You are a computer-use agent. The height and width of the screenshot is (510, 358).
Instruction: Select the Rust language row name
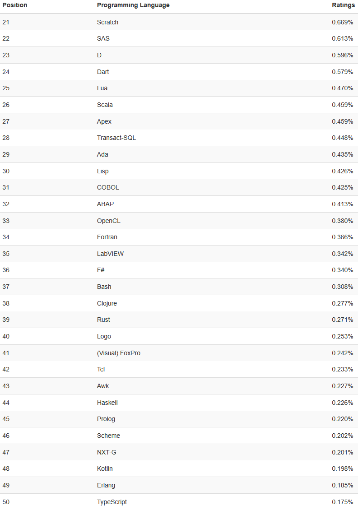tap(103, 320)
